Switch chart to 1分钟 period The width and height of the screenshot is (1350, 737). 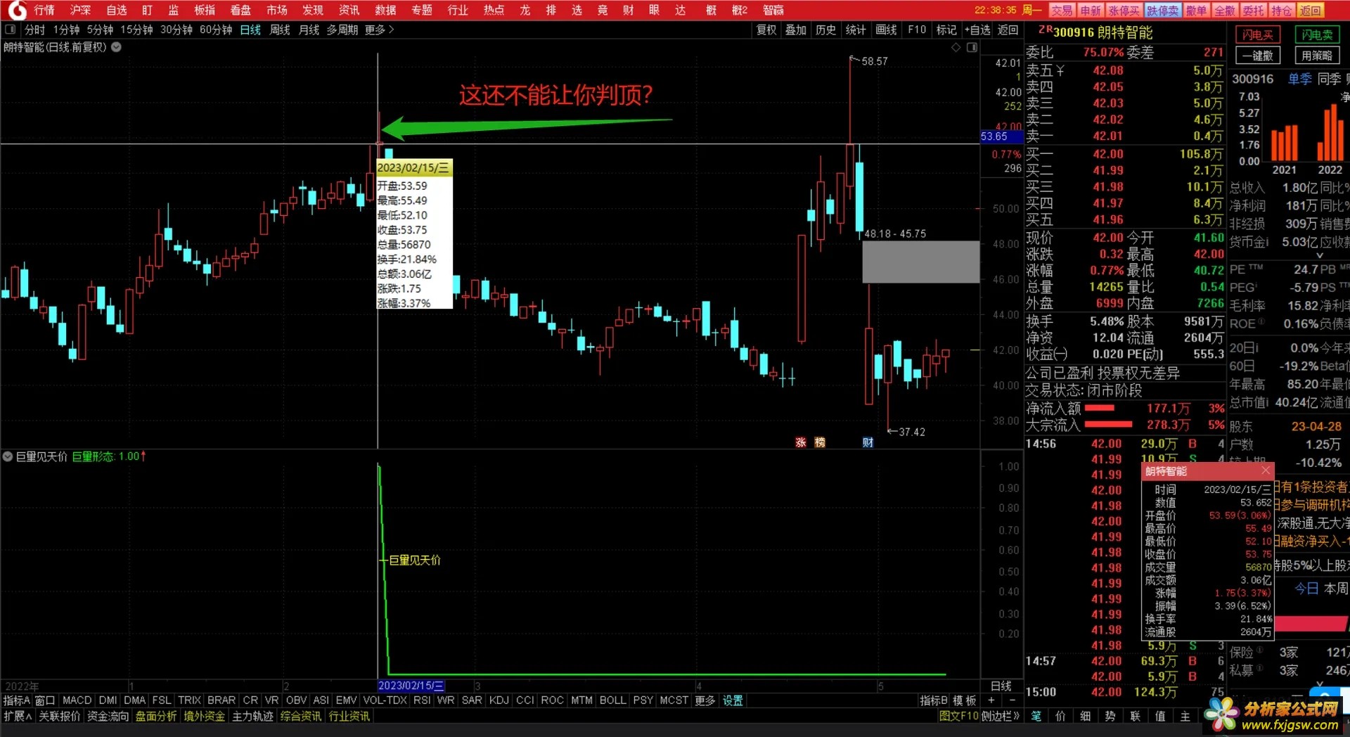tap(66, 30)
